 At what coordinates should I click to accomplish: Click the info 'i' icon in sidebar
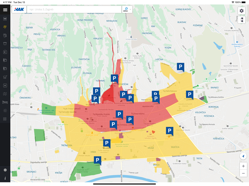(x=5, y=178)
